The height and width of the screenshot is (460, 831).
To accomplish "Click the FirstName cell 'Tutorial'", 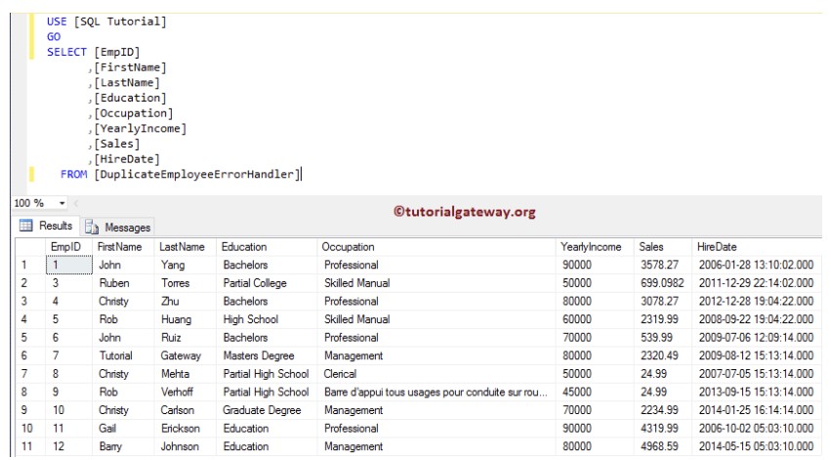I will click(123, 355).
